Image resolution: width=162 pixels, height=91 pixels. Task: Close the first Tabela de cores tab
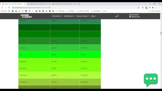(24, 4)
